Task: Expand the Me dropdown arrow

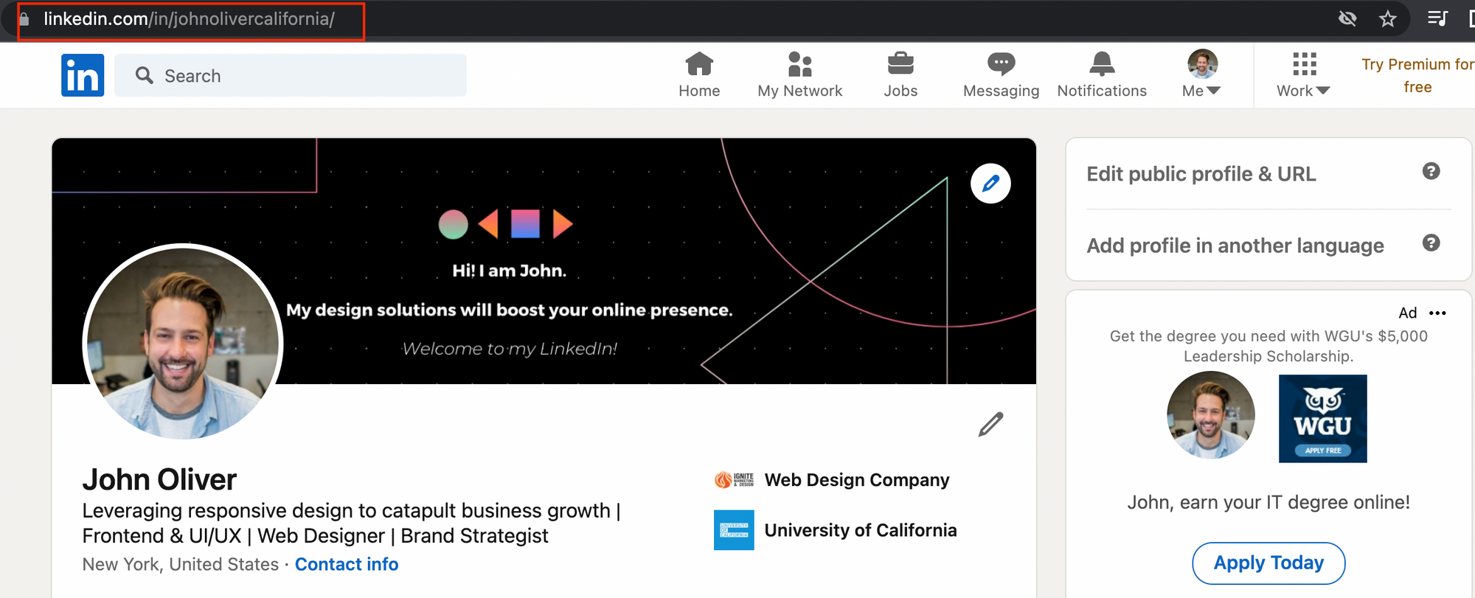Action: click(1214, 90)
